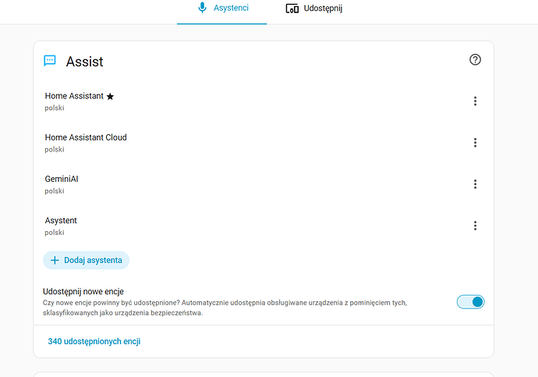Click the Assist chat bubble icon

pyautogui.click(x=50, y=61)
